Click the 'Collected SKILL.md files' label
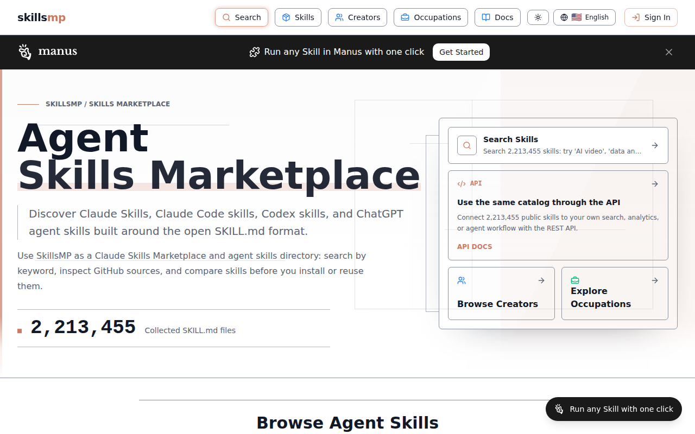This screenshot has width=695, height=434. point(190,330)
